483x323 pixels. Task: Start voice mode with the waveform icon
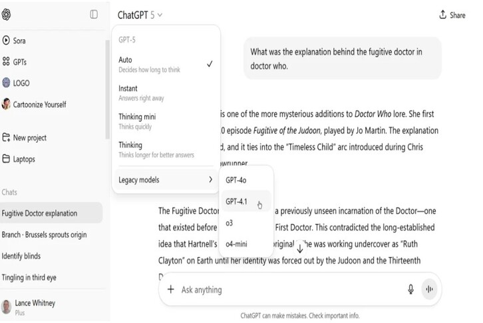click(429, 290)
